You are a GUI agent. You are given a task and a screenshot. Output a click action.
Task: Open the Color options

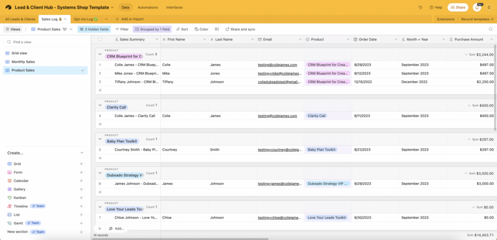point(201,29)
